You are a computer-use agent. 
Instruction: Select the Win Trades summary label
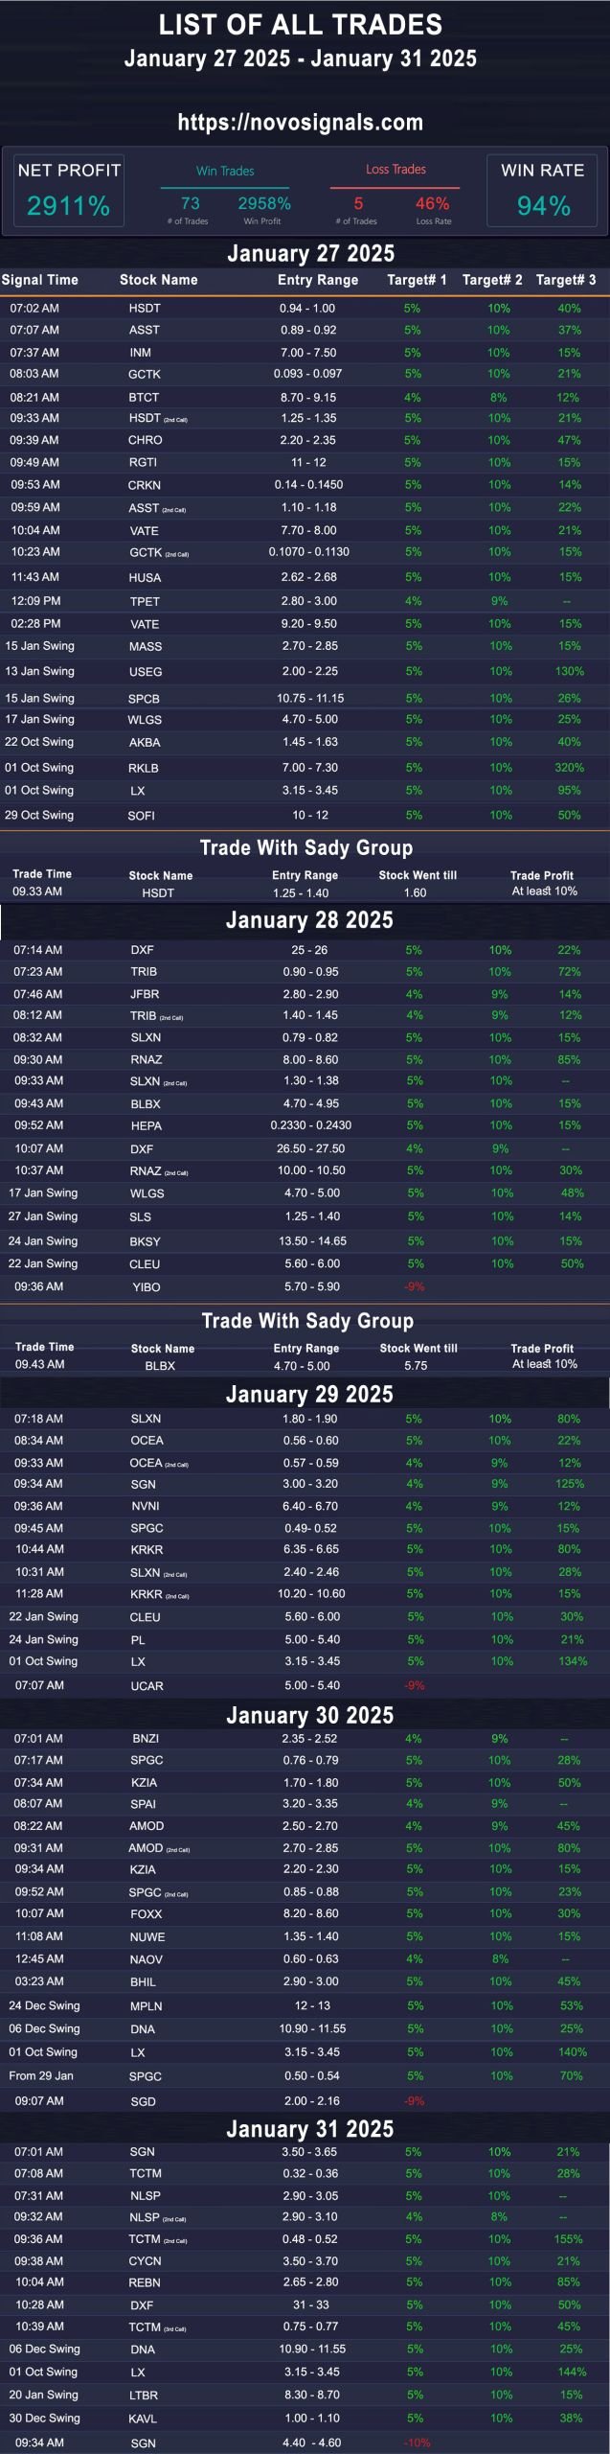click(x=225, y=171)
